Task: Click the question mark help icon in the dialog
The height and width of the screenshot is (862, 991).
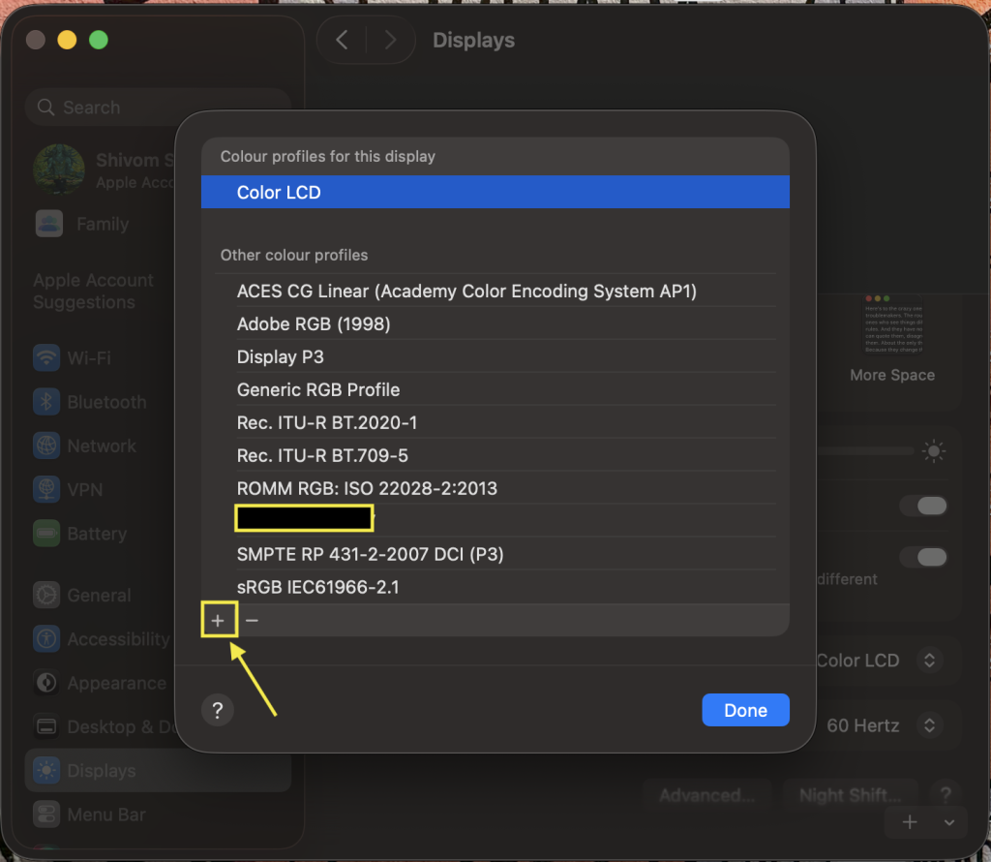Action: 217,710
